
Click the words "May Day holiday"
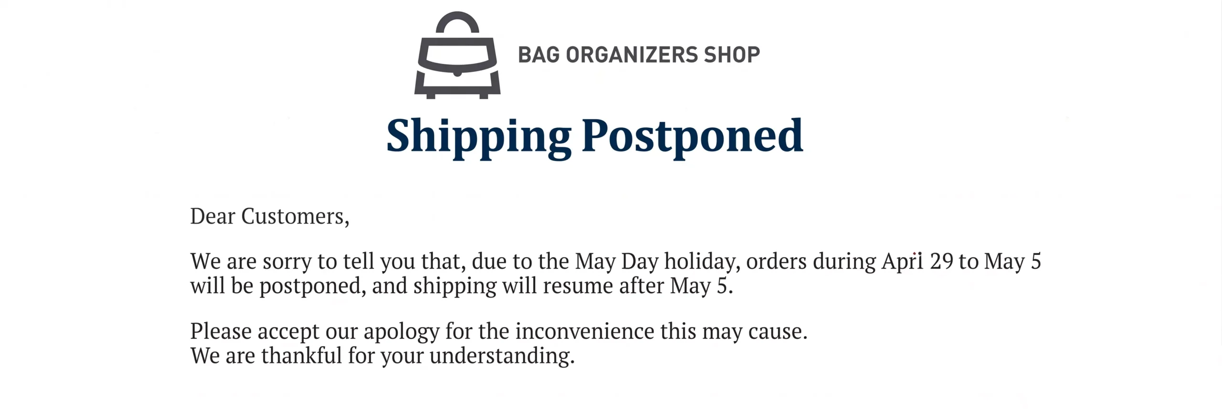(x=657, y=262)
